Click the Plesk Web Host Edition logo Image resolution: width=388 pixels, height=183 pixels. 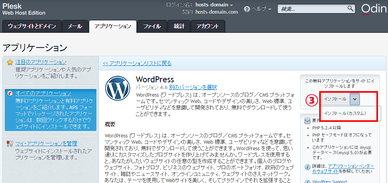[24, 9]
